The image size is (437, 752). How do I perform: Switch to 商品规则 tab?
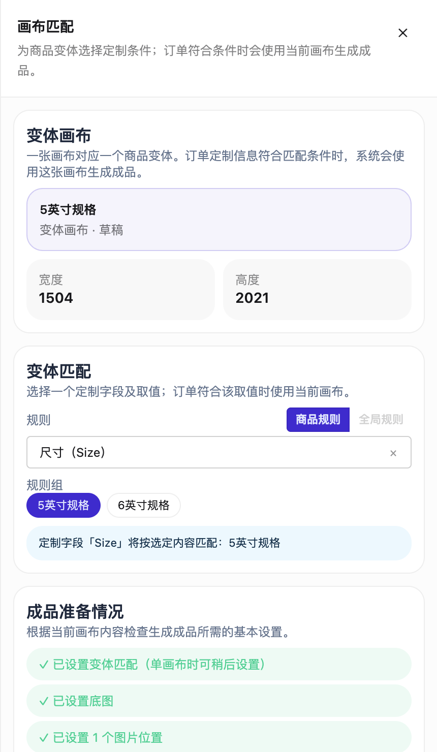318,420
